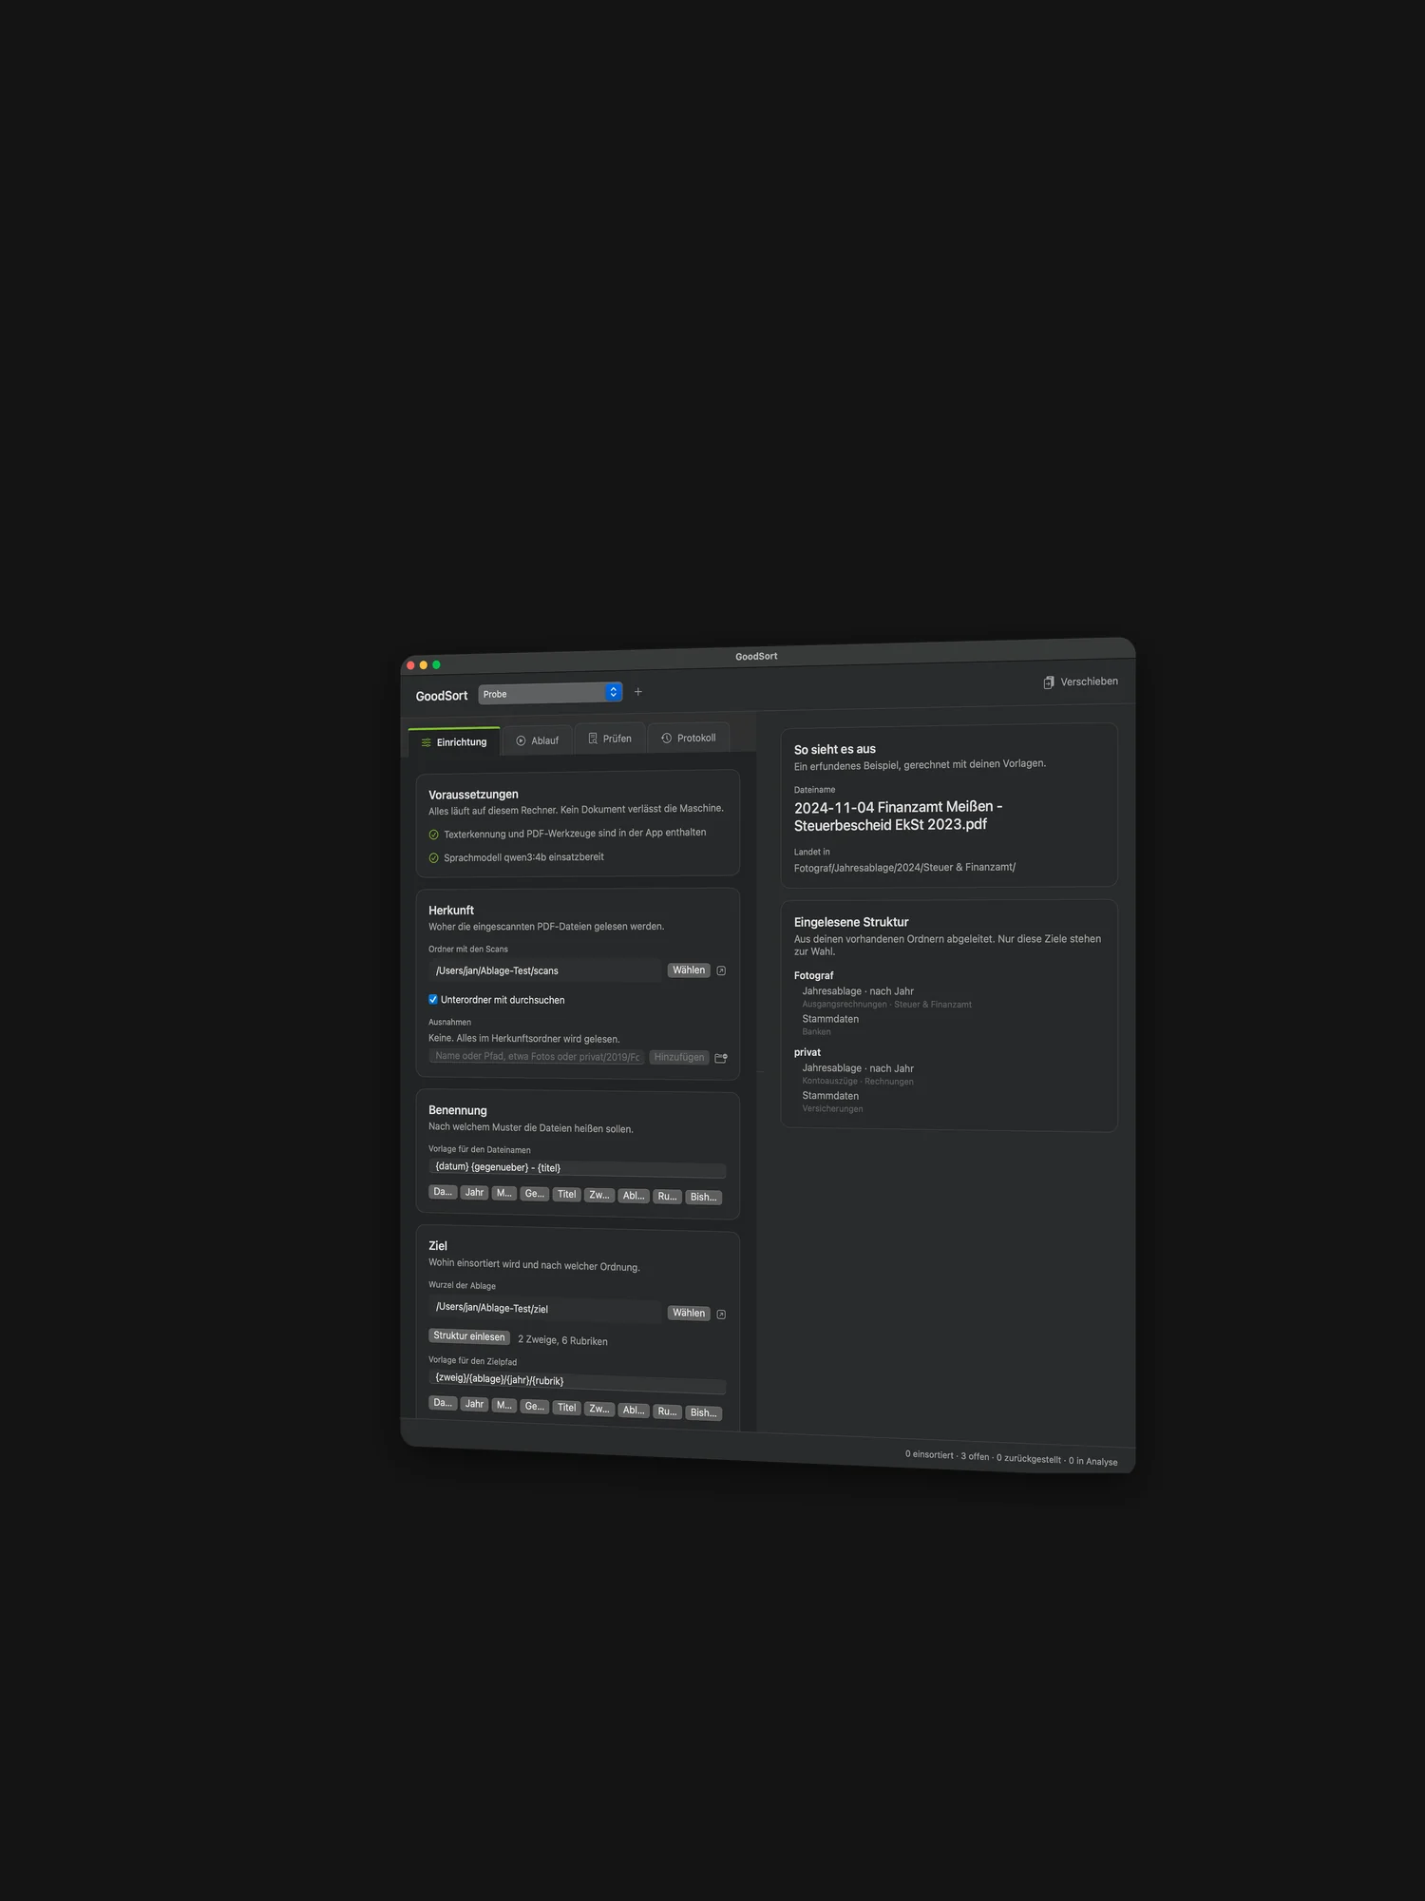Click the scans folder path field
The height and width of the screenshot is (1901, 1425).
click(x=545, y=970)
